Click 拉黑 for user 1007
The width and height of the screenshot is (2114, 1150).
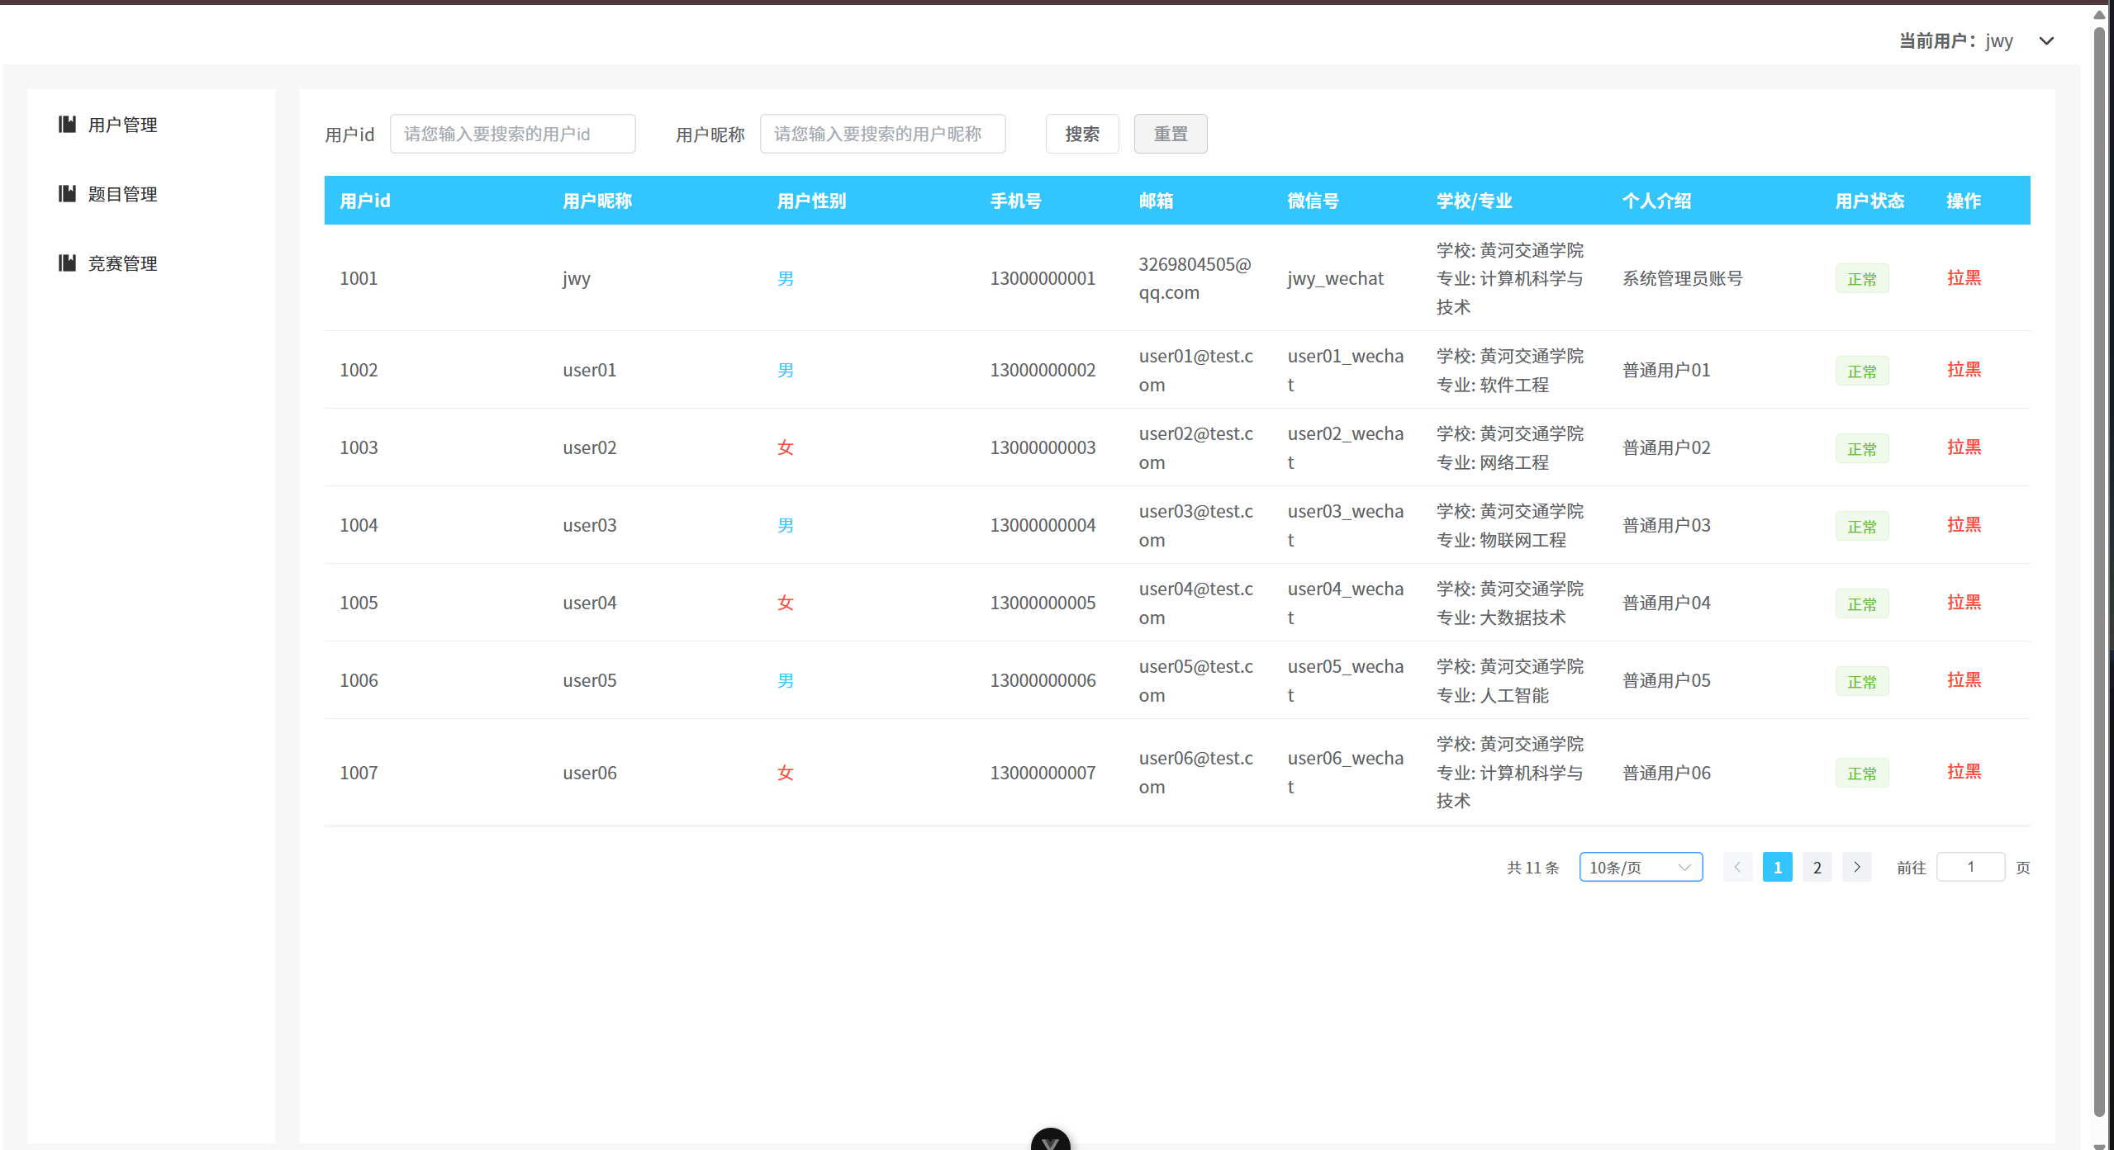pos(1963,772)
